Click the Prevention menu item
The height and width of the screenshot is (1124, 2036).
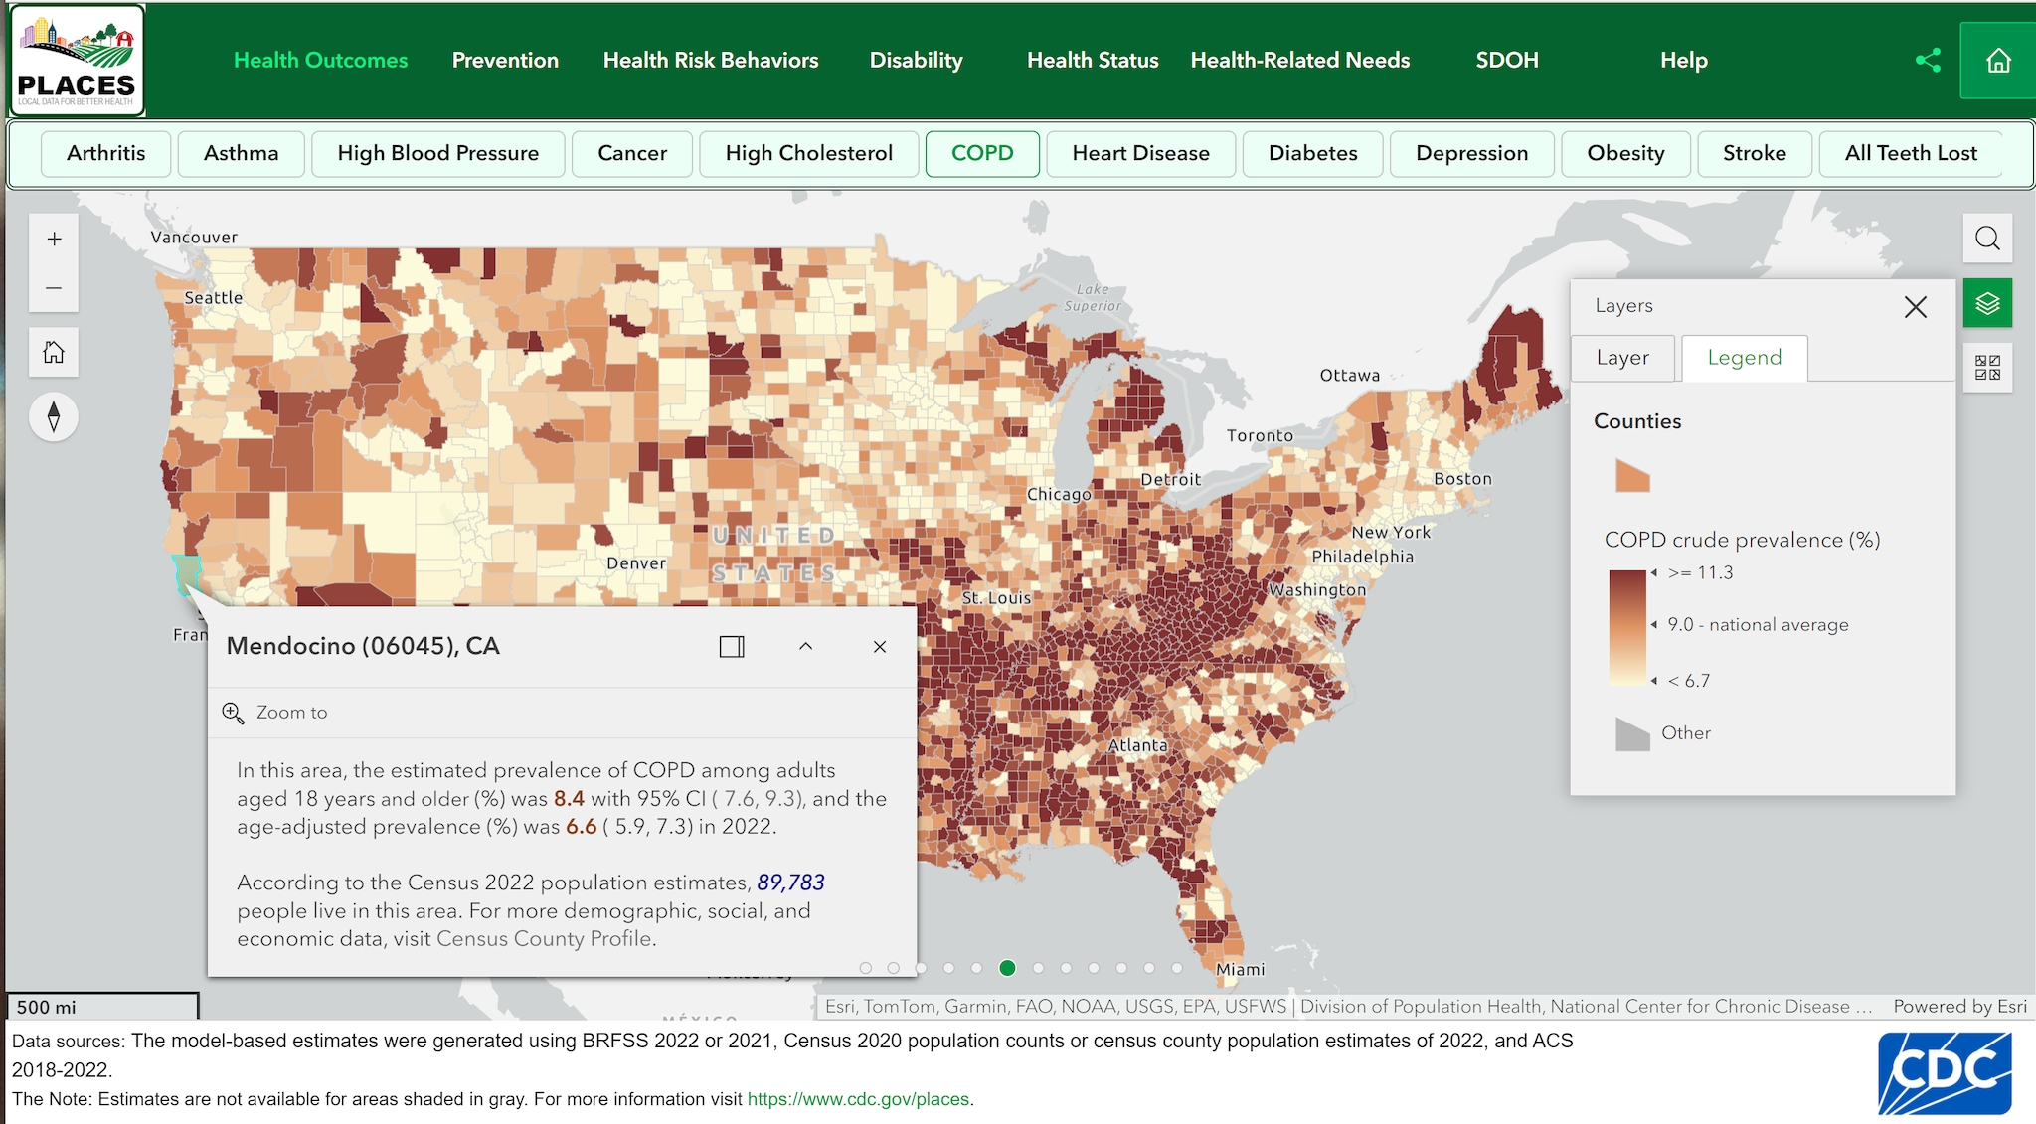(x=507, y=58)
